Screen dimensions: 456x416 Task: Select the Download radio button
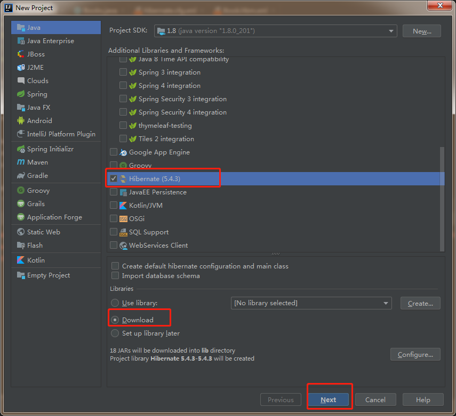[115, 320]
